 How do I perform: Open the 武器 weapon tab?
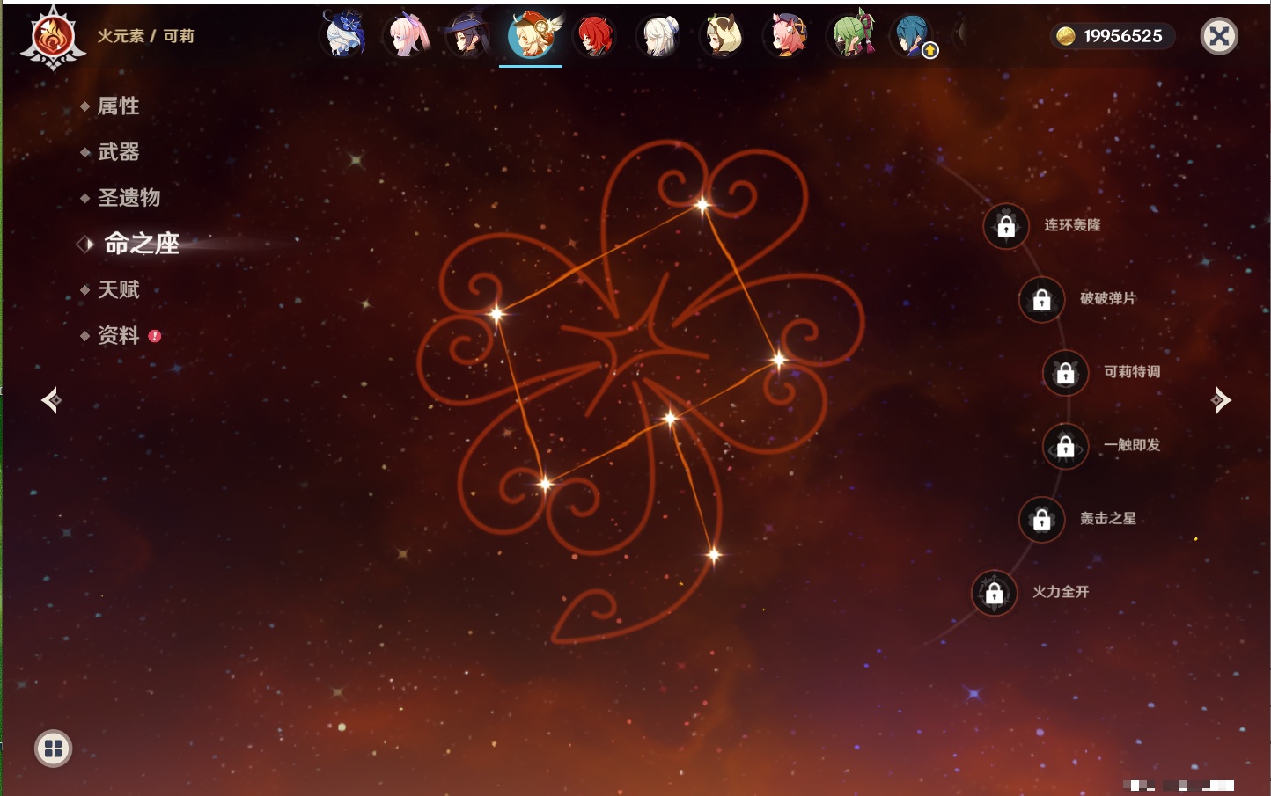point(118,152)
